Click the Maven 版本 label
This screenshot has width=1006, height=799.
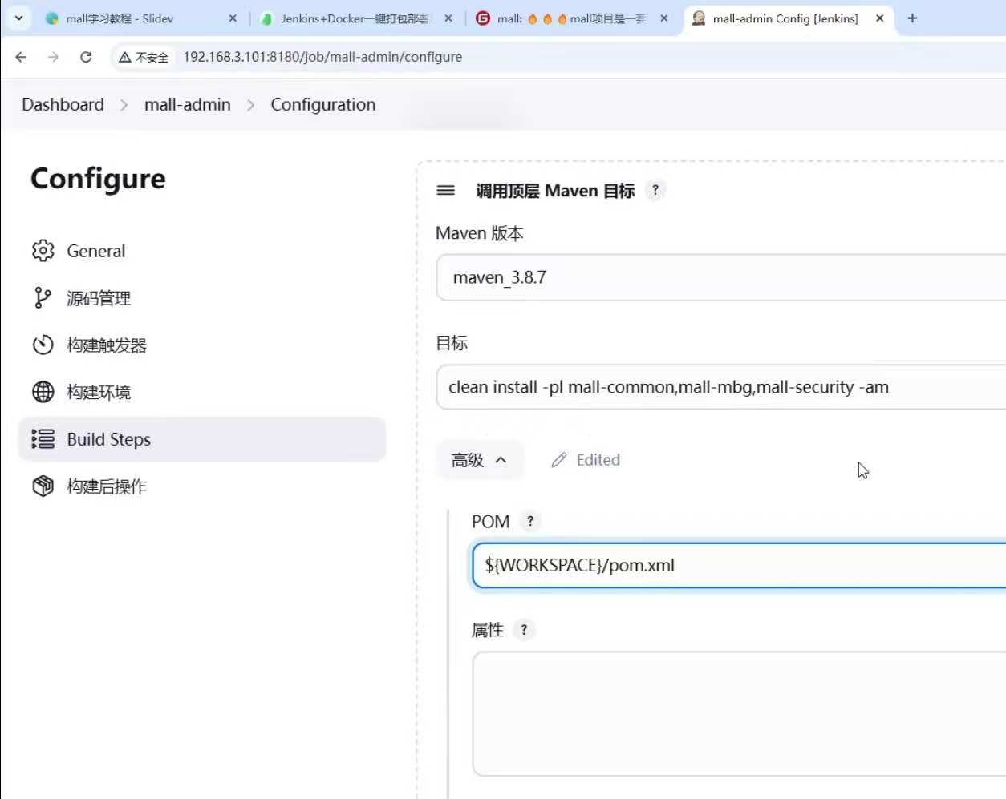(x=480, y=233)
